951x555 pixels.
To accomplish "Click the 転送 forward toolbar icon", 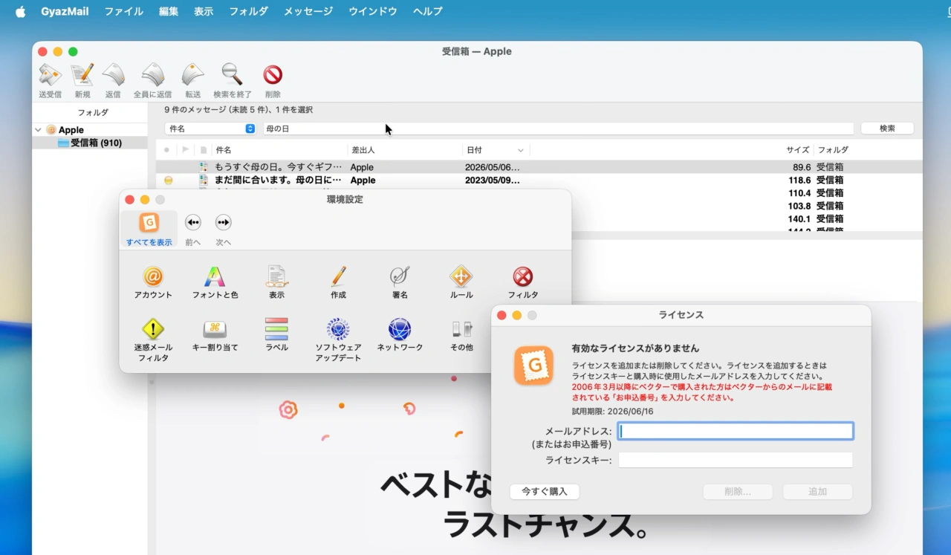I will pyautogui.click(x=192, y=75).
